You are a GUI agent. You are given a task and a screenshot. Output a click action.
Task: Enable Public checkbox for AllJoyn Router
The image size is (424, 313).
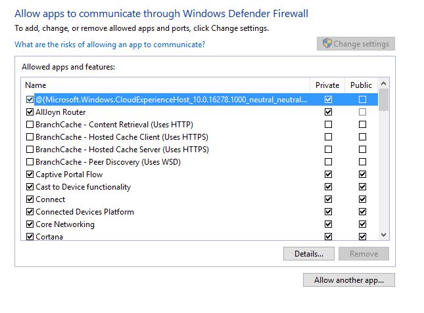point(362,112)
